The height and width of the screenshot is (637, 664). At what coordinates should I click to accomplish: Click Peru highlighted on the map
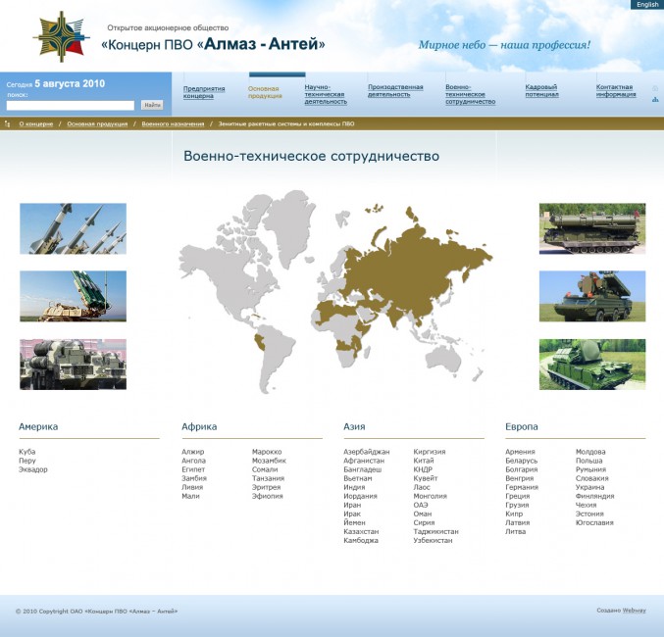point(260,342)
